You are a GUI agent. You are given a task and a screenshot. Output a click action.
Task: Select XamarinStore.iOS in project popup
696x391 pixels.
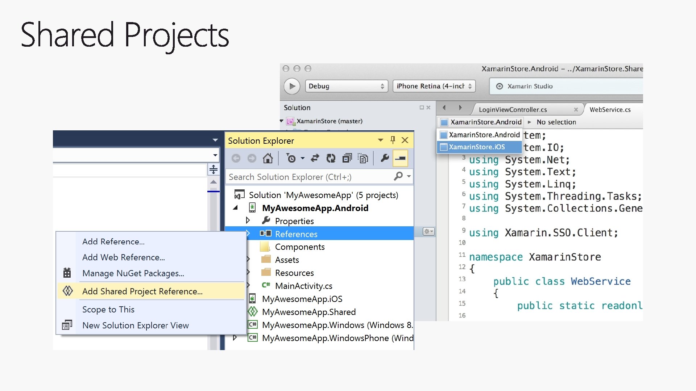[x=477, y=147]
